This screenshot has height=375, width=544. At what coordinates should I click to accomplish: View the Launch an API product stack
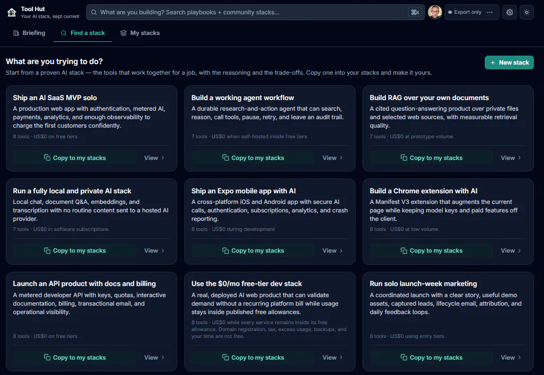[154, 358]
